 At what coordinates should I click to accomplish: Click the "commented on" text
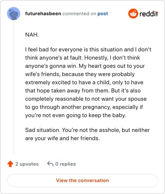(x=79, y=14)
